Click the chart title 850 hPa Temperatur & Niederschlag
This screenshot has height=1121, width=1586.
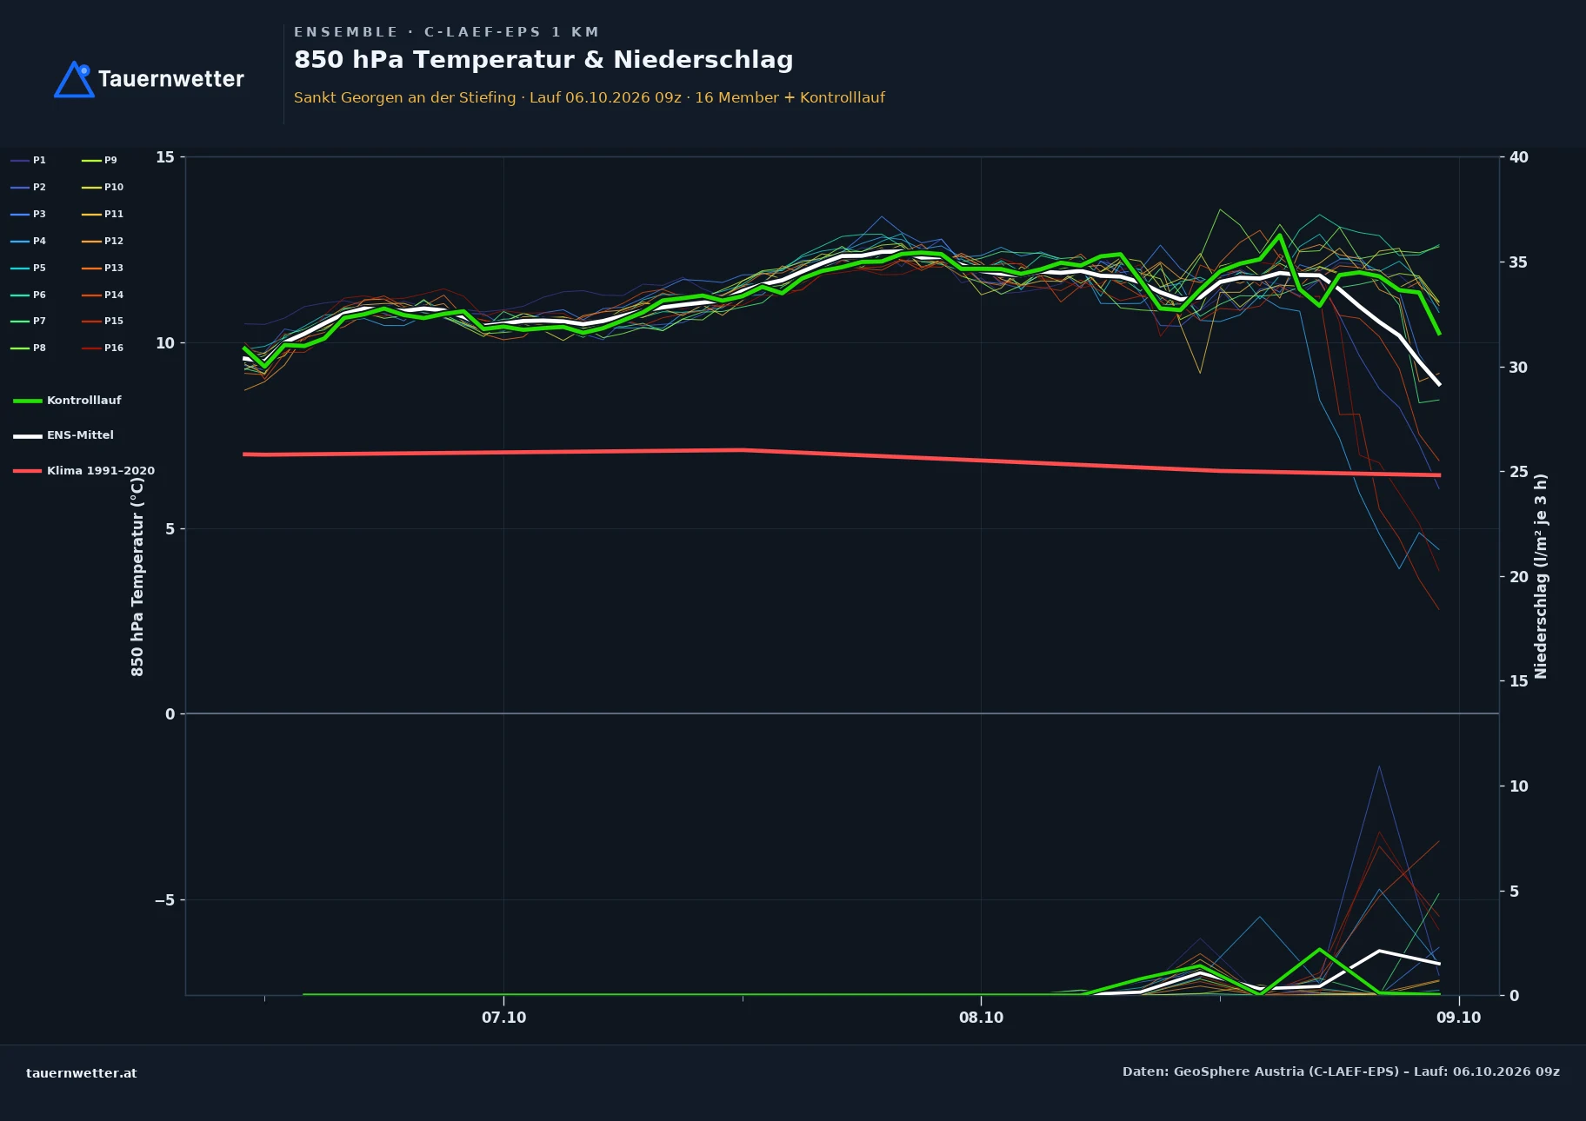click(x=543, y=59)
